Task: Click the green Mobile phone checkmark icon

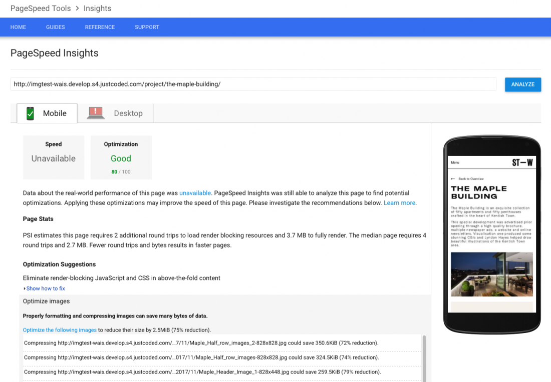Action: click(30, 113)
